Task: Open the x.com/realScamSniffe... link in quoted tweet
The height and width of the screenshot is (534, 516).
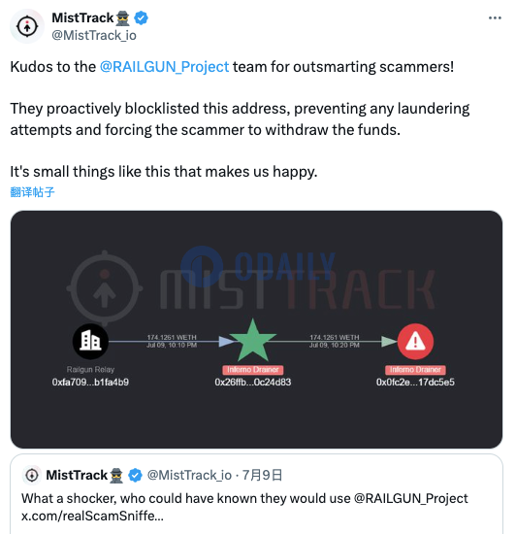Action: coord(92,517)
